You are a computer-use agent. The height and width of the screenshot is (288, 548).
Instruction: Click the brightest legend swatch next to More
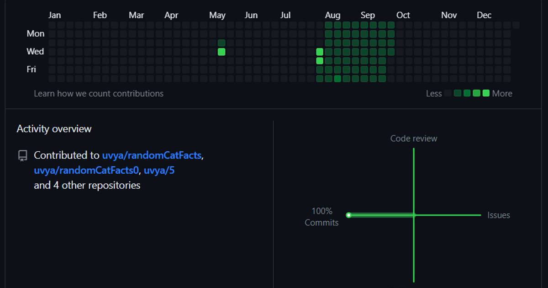(486, 93)
